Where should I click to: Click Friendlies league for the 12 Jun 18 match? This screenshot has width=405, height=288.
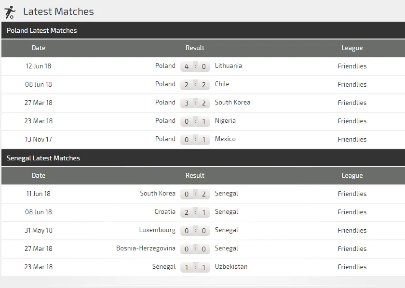[x=352, y=66]
